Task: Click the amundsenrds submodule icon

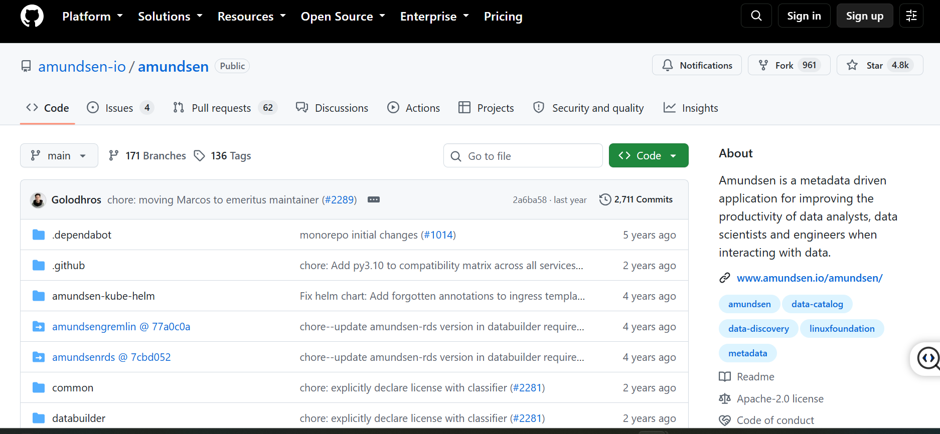Action: click(x=39, y=357)
